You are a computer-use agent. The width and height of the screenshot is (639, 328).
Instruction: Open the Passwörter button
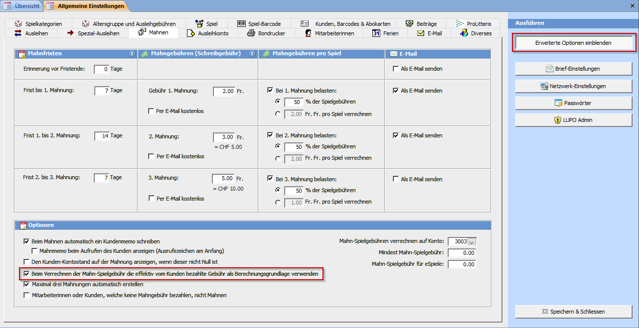click(x=574, y=103)
